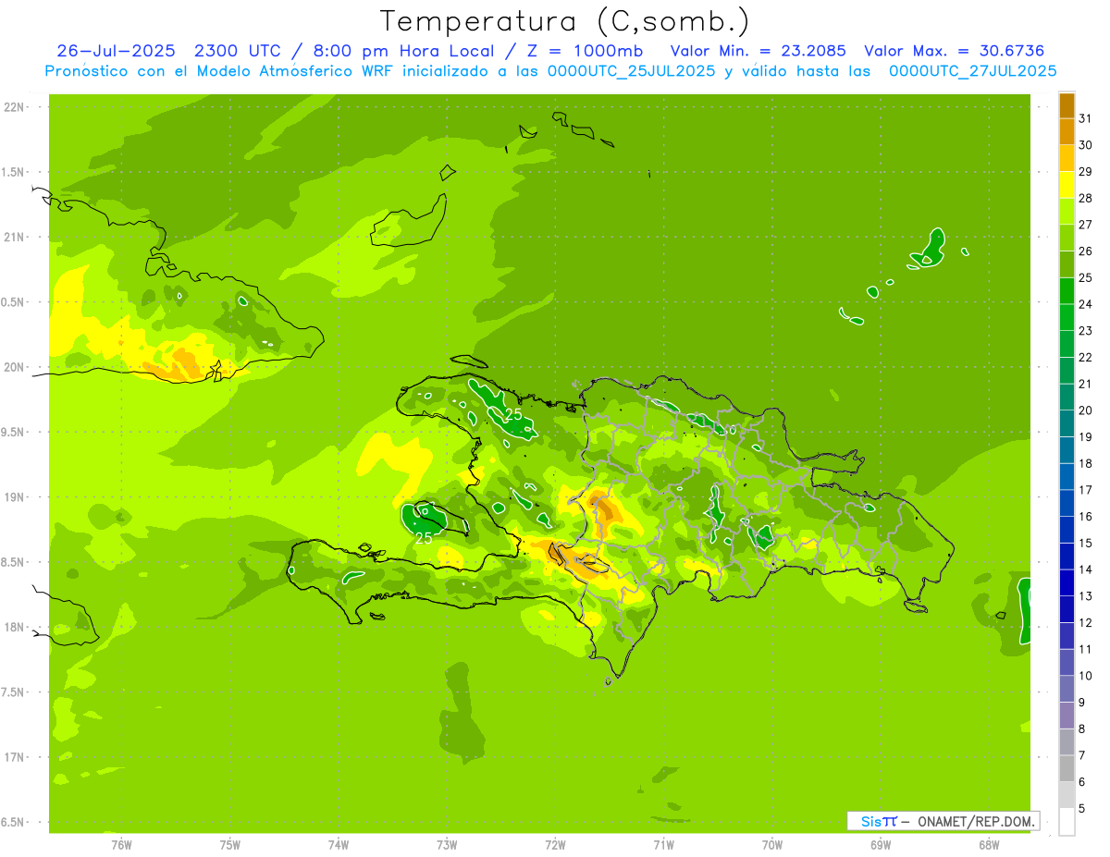Click the "17N" latitude label
This screenshot has height=857, width=1110.
[14, 757]
